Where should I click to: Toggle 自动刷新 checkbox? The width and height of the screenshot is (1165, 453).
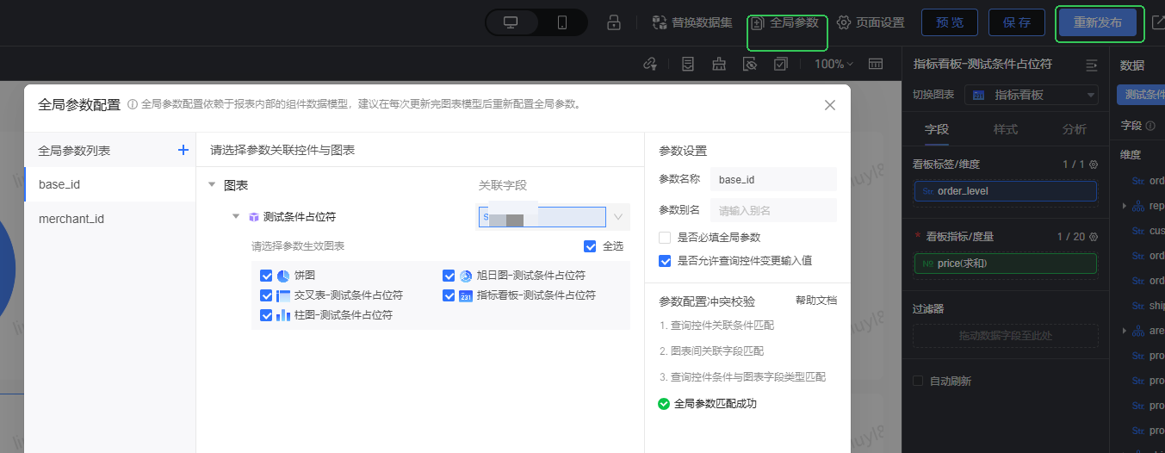point(918,381)
